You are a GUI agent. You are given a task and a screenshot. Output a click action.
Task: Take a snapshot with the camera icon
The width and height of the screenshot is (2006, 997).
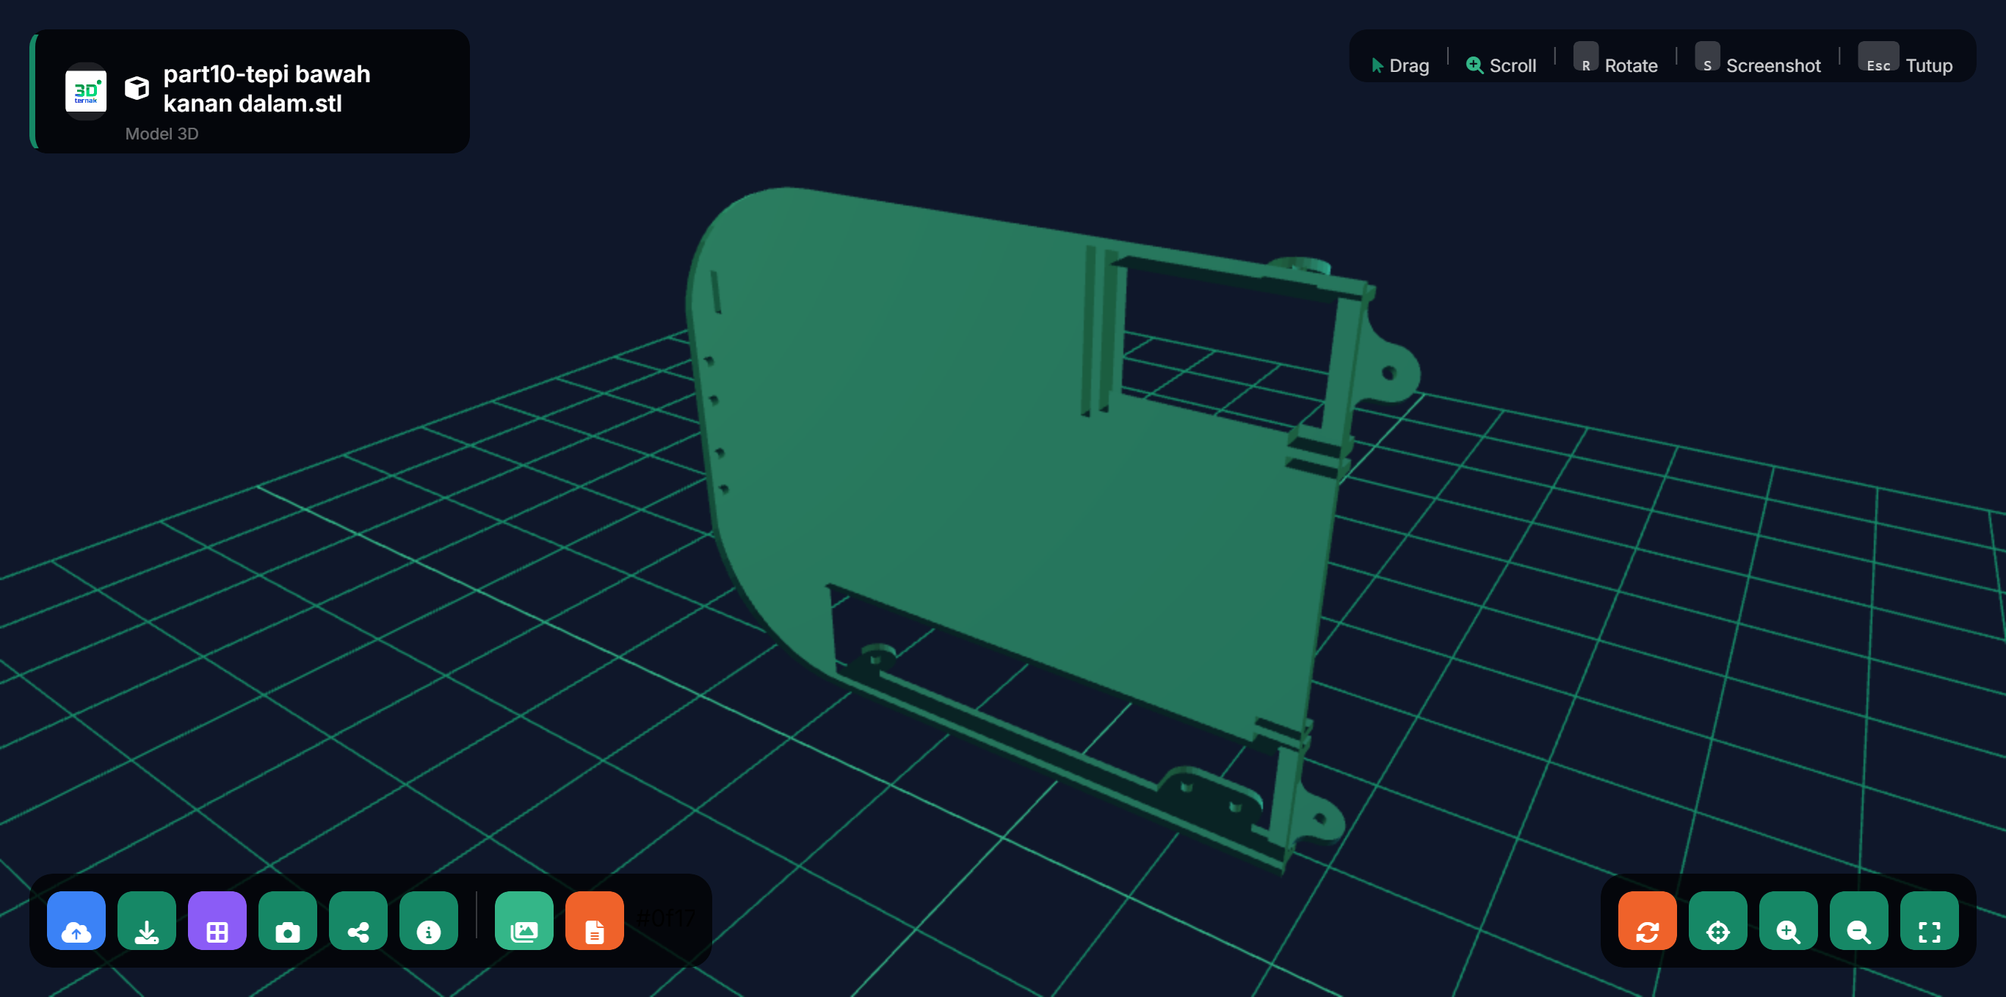287,920
